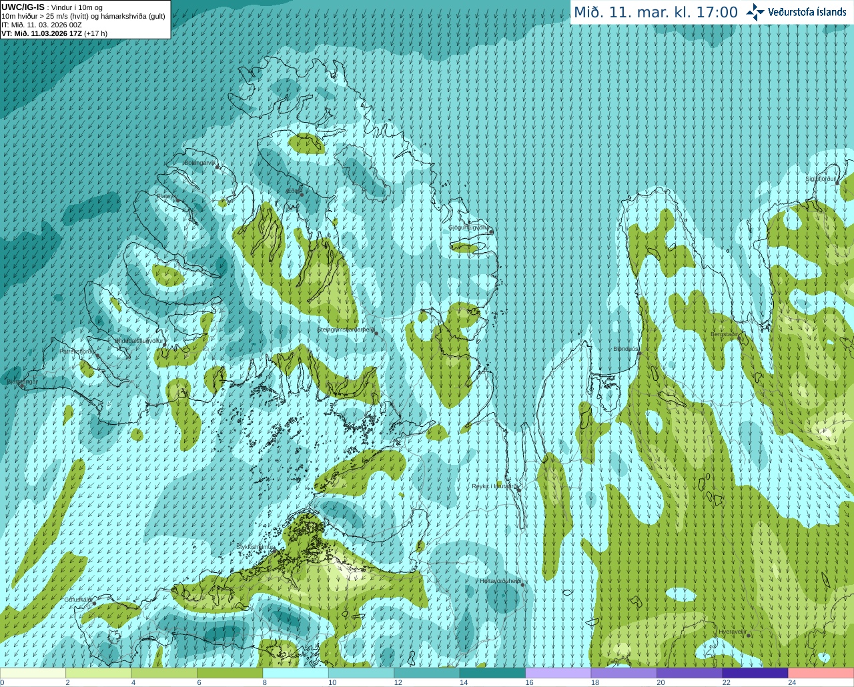
Task: Select the date text Mið. 11. mar. kl. 17:00
Action: pos(656,12)
